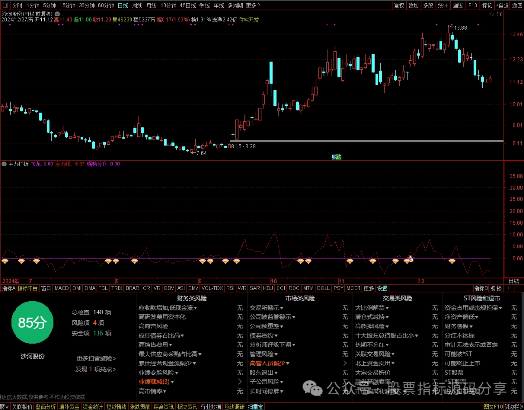Select the MACD indicator tab
Screen dimensions: 524x410
point(62,288)
